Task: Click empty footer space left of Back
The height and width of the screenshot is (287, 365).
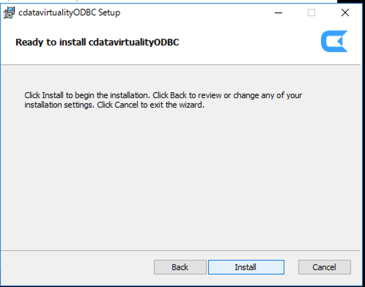Action: pos(77,267)
